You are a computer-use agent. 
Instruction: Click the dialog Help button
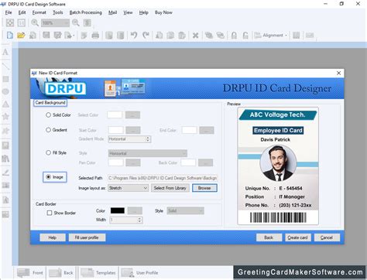tap(53, 237)
